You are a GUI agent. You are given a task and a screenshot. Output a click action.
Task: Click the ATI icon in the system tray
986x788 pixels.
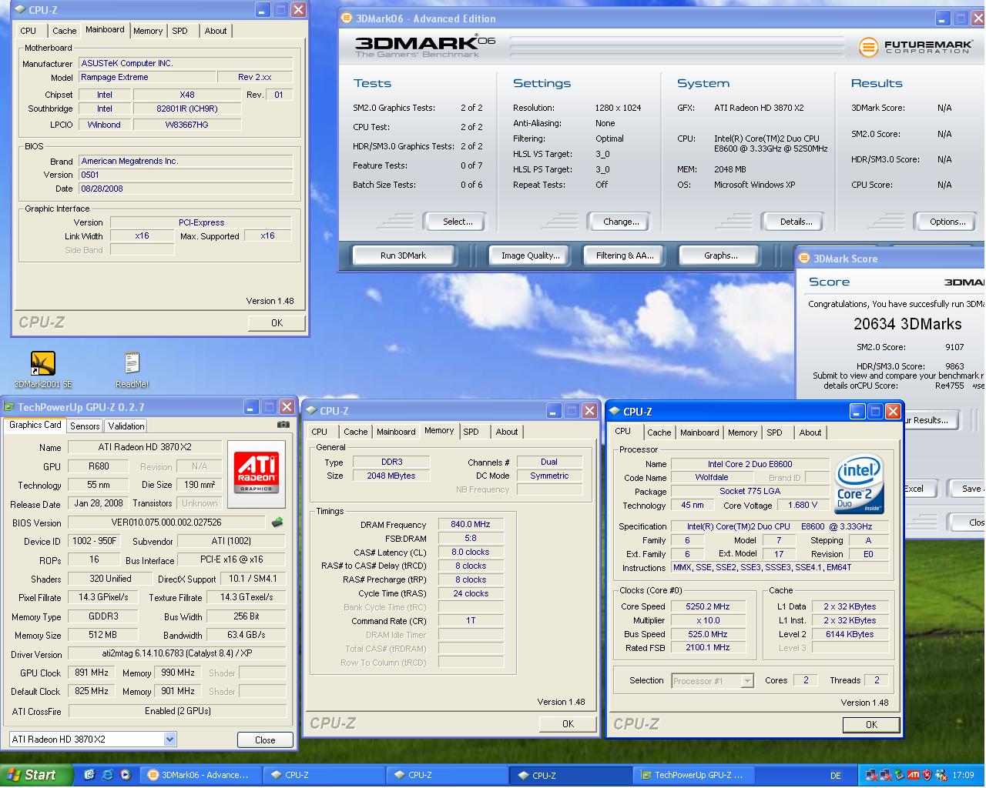913,775
